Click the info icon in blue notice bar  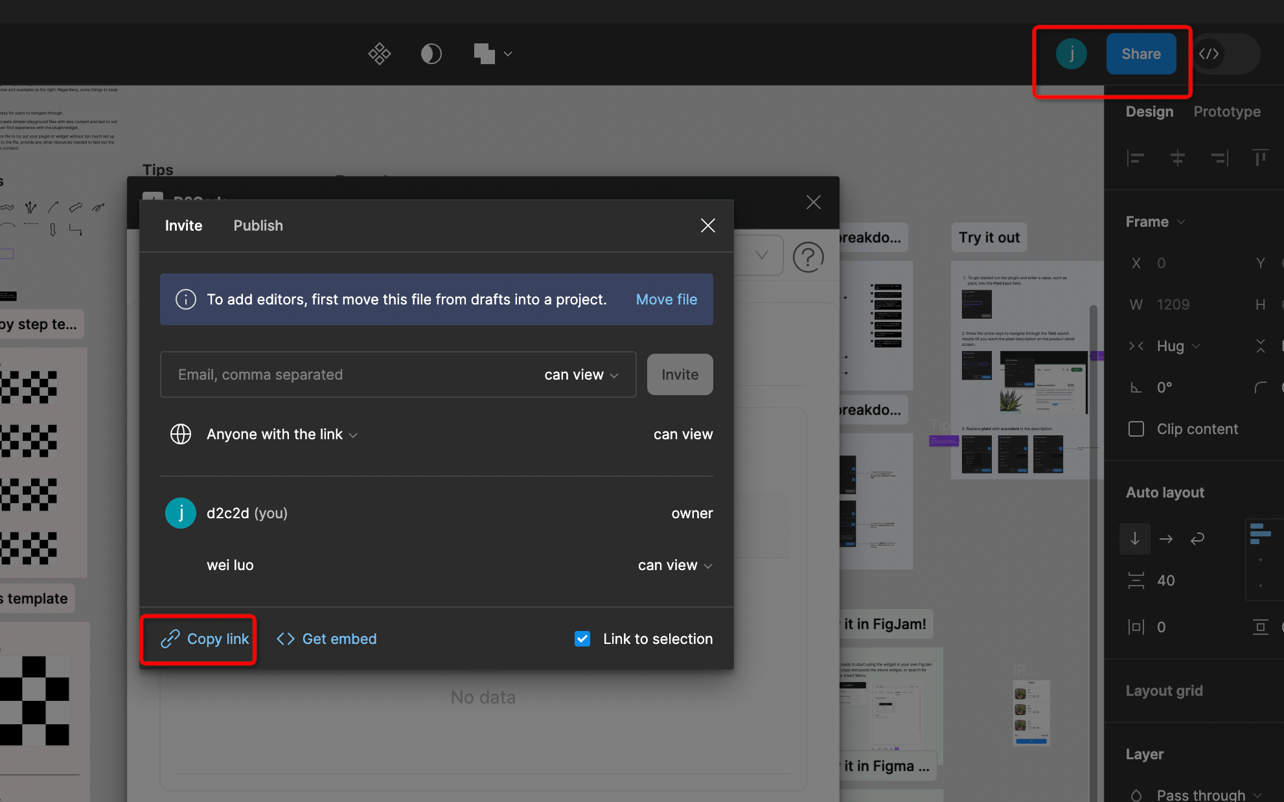coord(185,299)
